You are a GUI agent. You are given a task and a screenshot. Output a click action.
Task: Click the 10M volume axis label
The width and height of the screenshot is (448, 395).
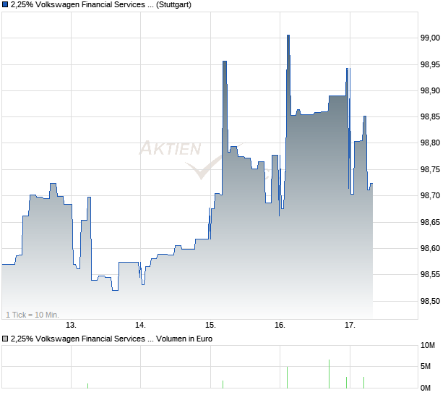point(428,347)
